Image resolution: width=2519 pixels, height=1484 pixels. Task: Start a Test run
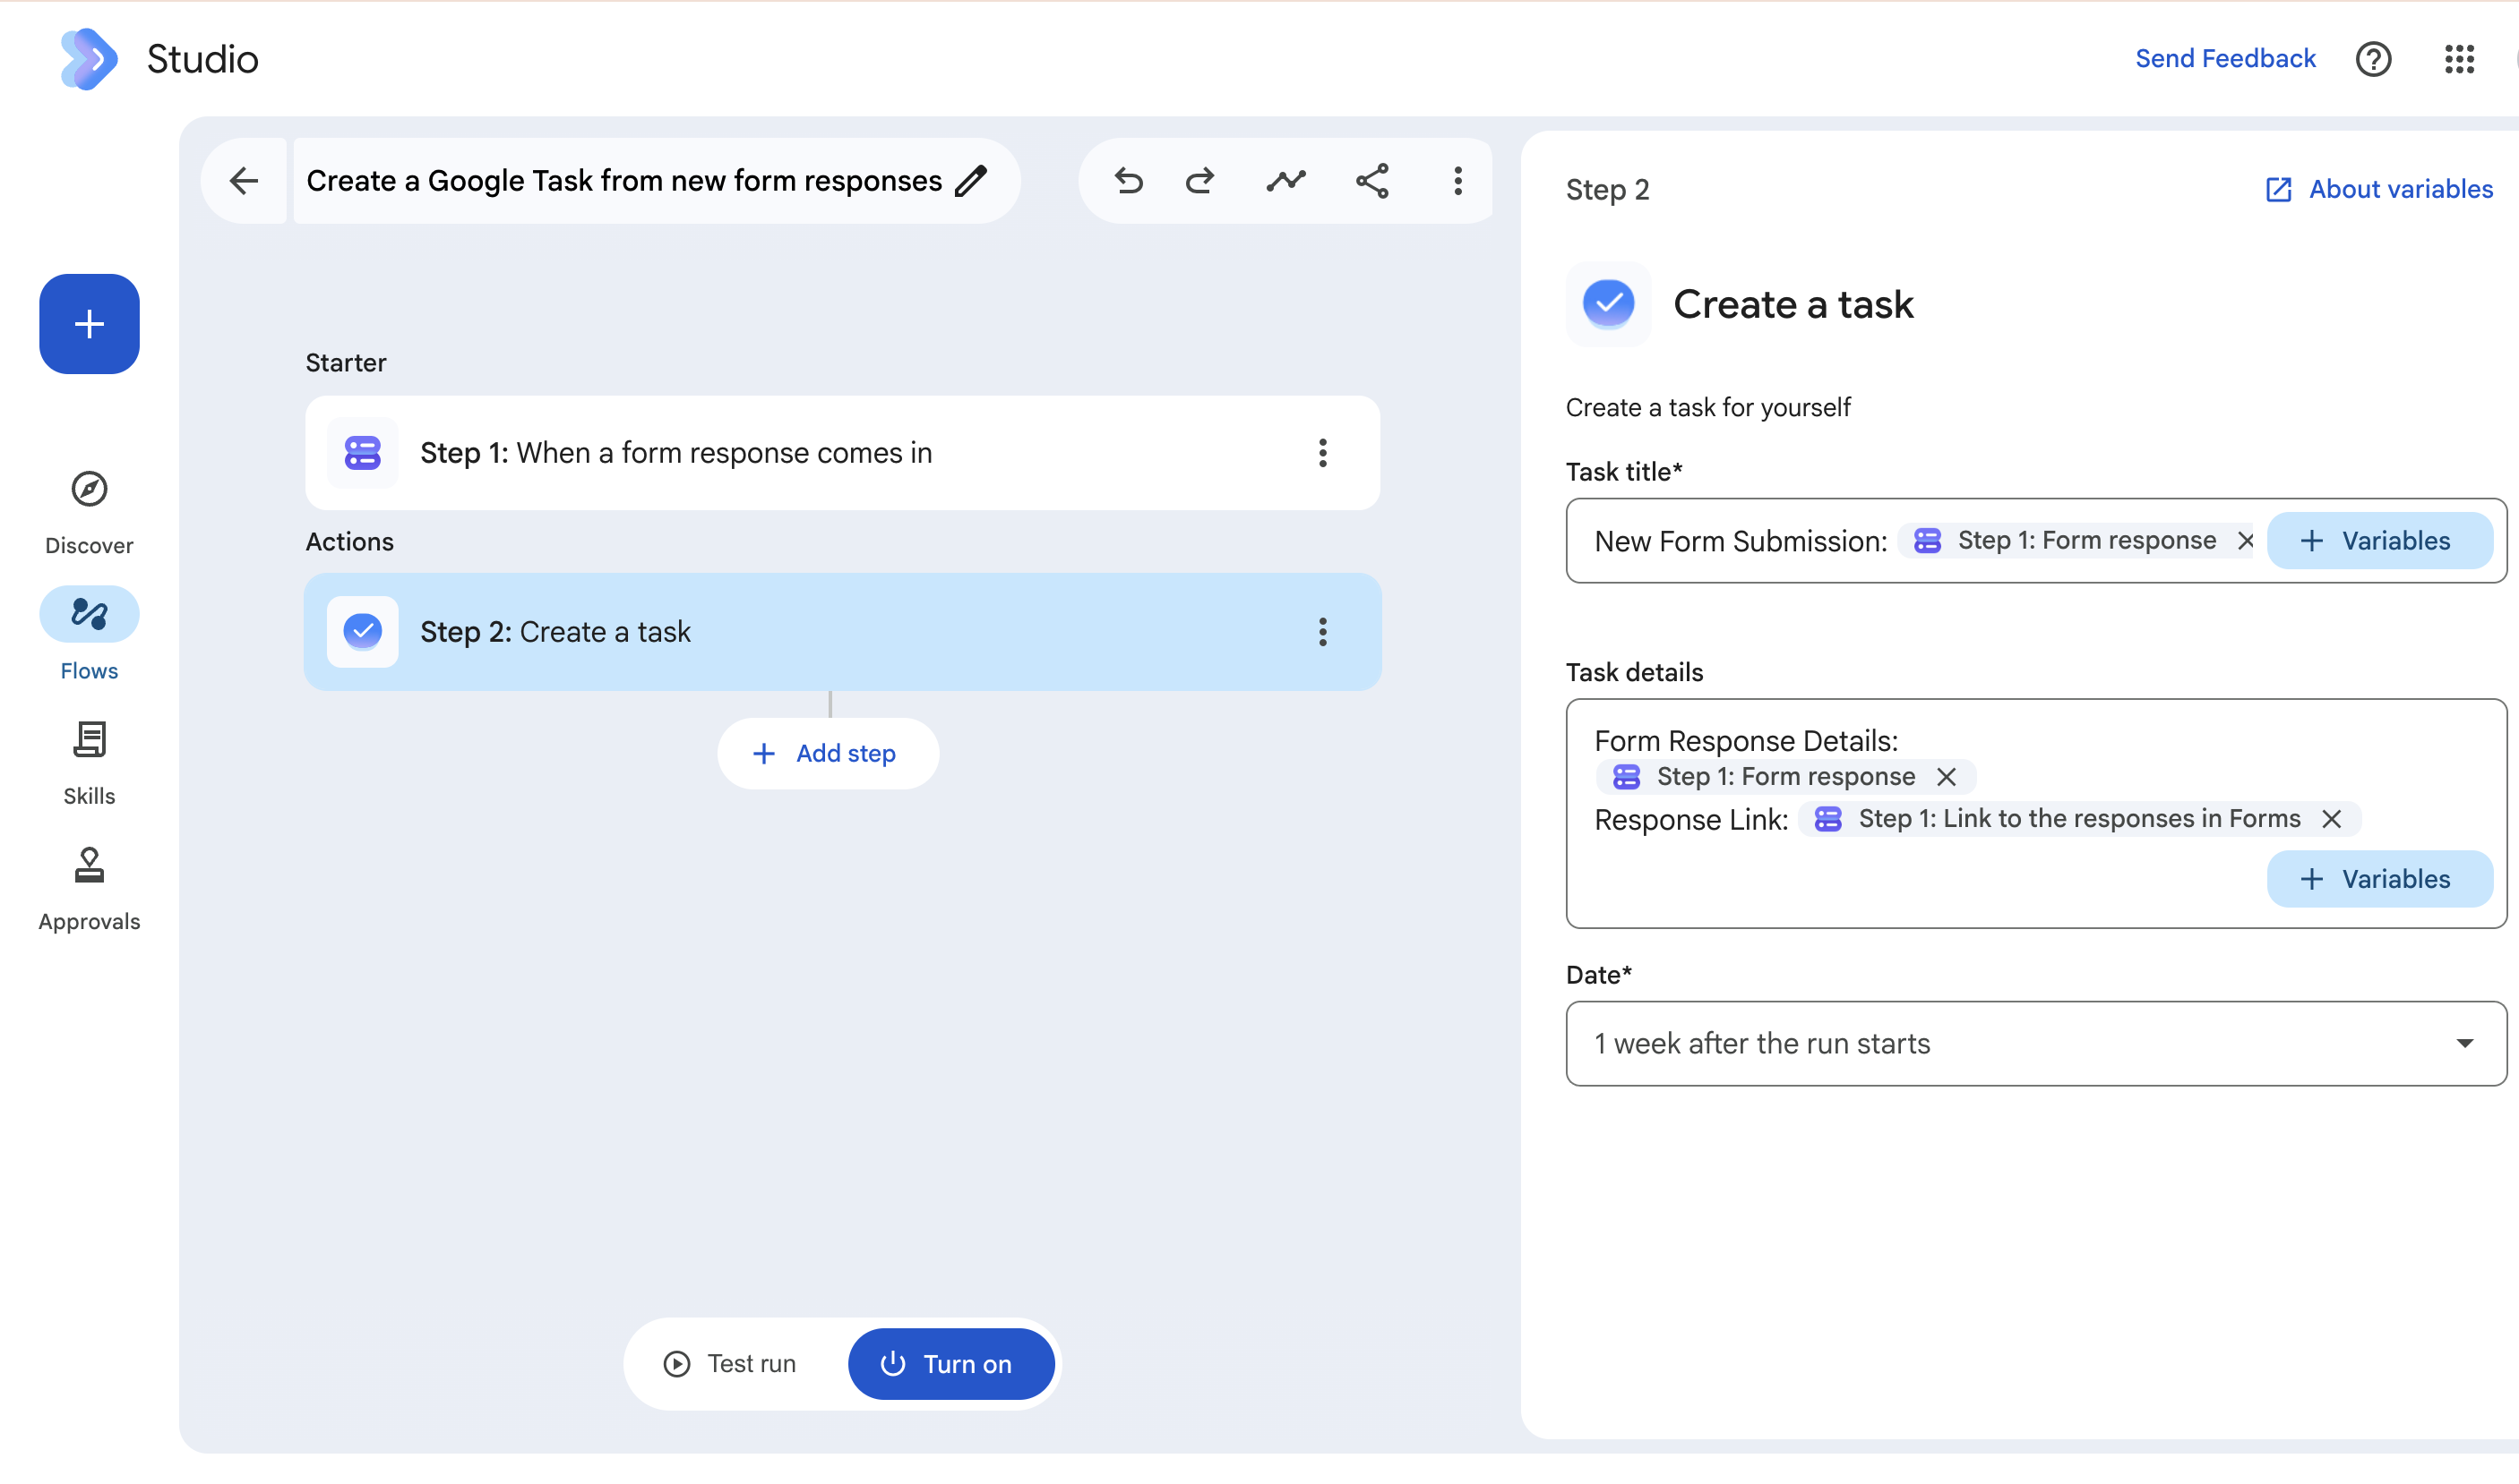click(x=731, y=1364)
